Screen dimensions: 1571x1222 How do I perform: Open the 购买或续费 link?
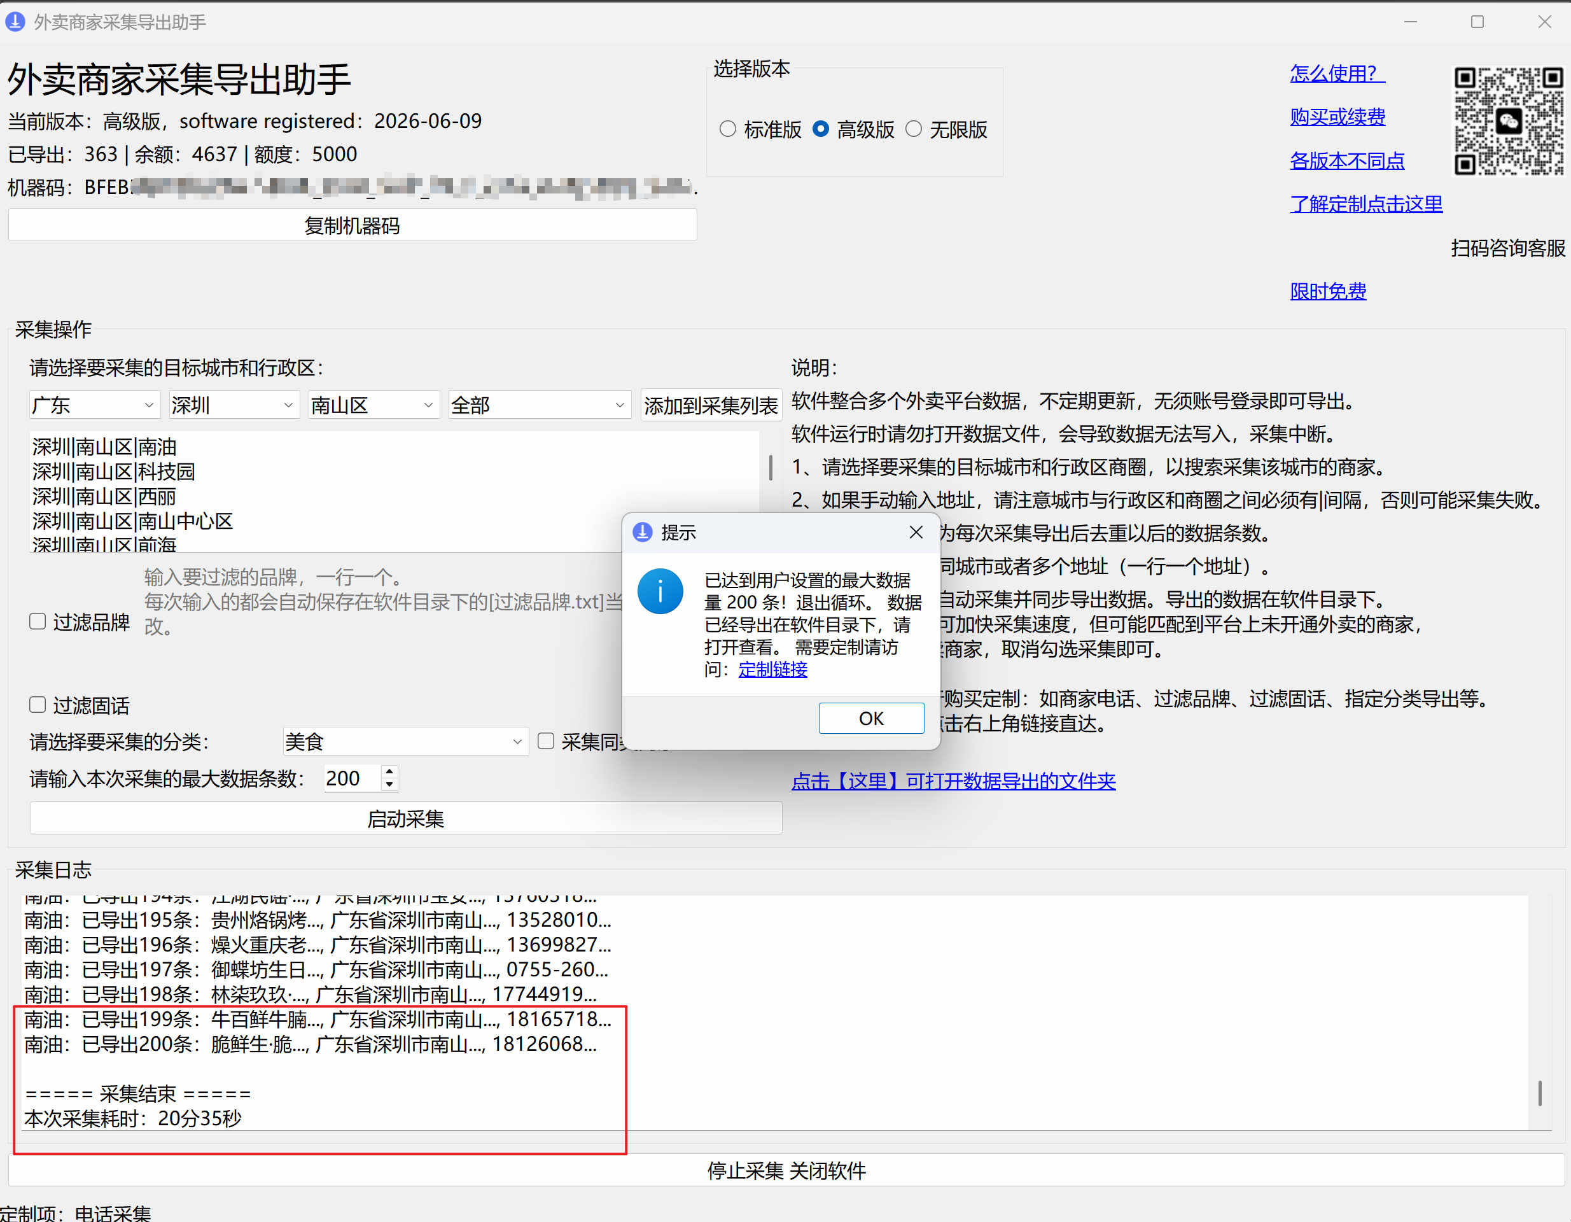pyautogui.click(x=1337, y=116)
